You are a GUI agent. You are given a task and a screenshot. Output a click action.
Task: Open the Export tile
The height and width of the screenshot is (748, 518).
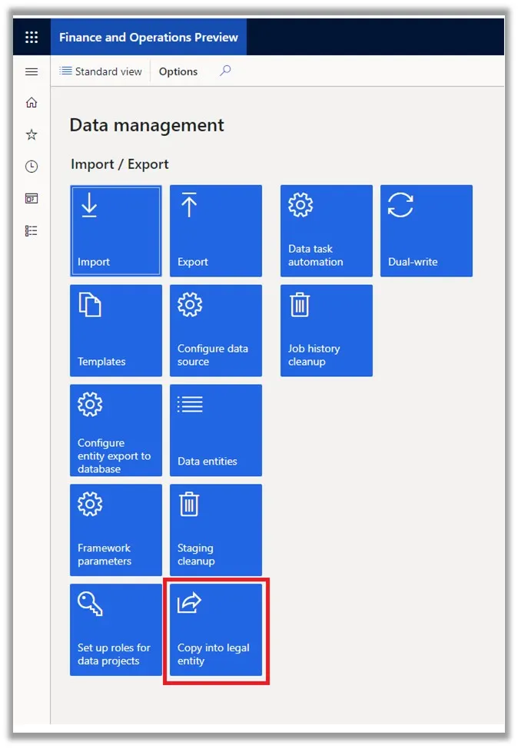[x=216, y=231]
